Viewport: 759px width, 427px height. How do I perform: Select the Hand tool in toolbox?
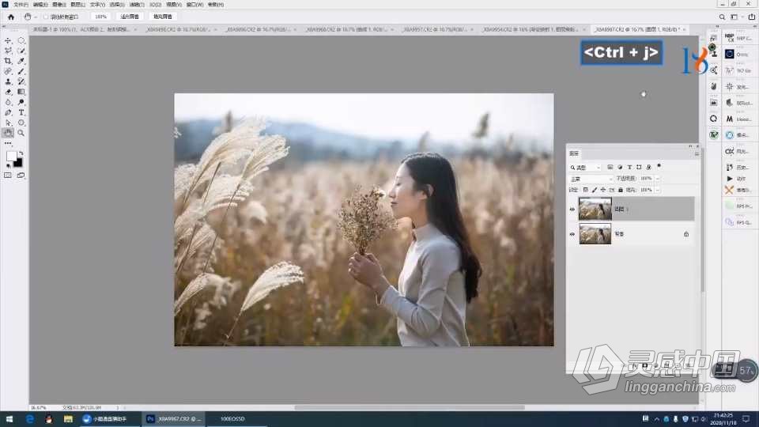tap(8, 133)
